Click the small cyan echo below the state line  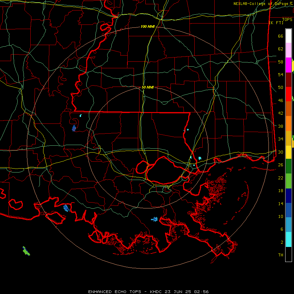click(81, 116)
